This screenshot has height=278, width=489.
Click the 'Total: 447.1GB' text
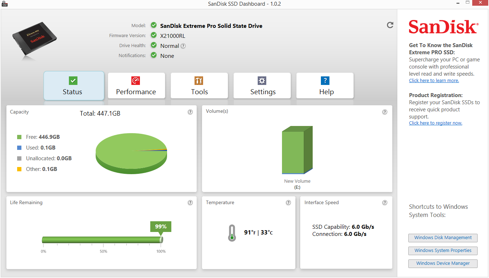100,114
